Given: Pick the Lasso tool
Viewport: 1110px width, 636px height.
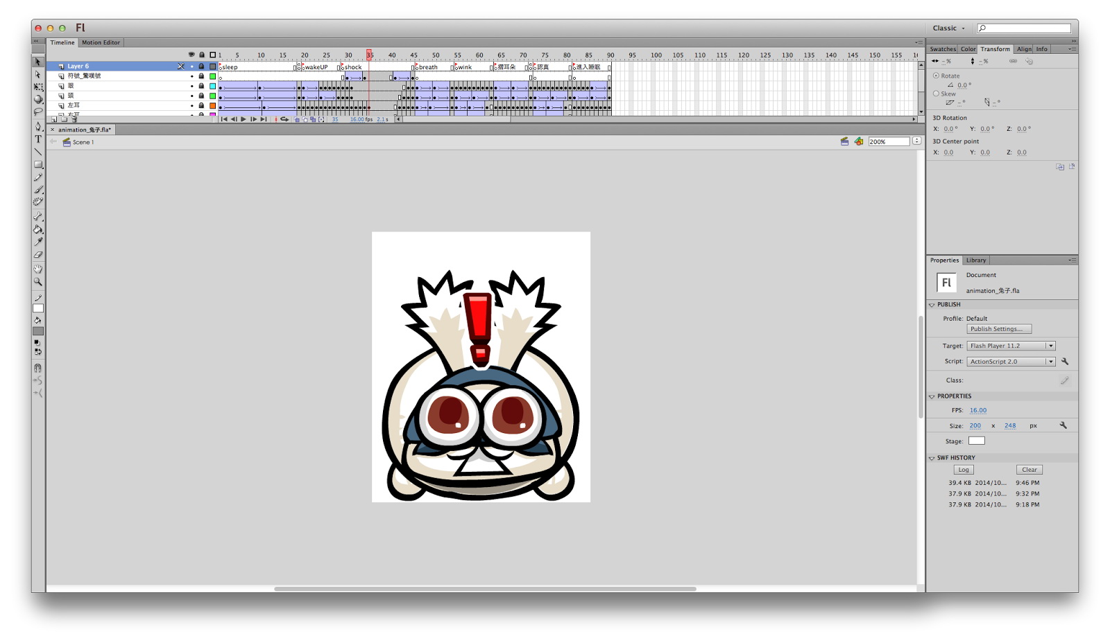Looking at the screenshot, I should (38, 112).
